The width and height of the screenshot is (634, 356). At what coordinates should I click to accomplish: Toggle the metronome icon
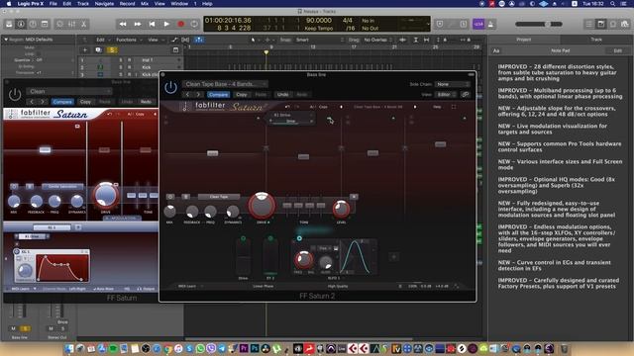tap(491, 24)
